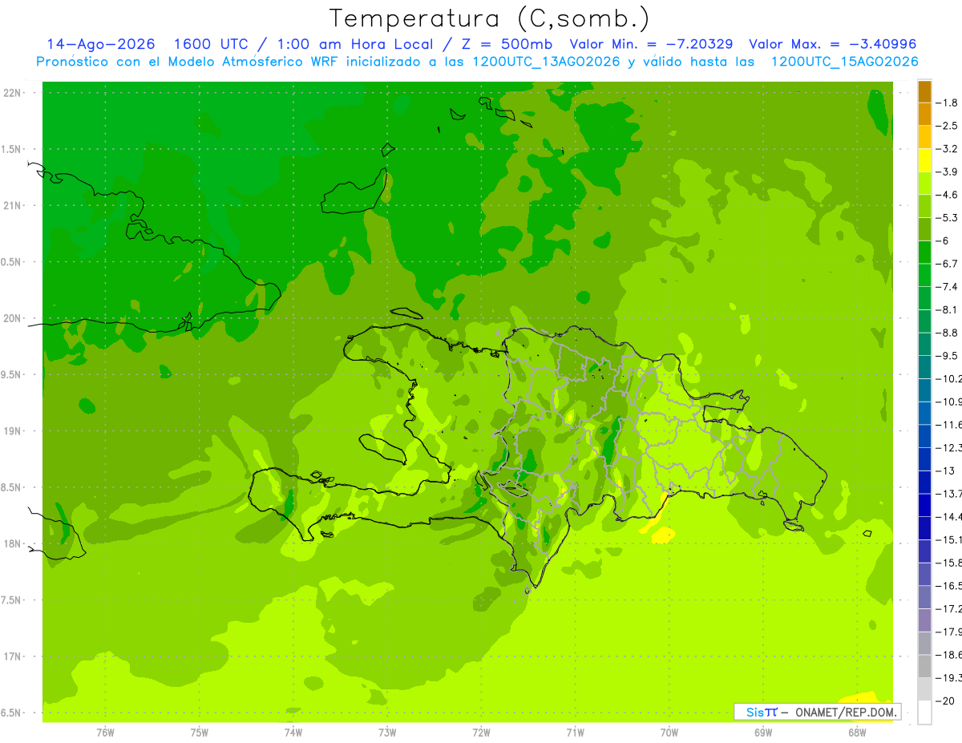
Task: Click the "19N" latitude label
Action: [13, 431]
